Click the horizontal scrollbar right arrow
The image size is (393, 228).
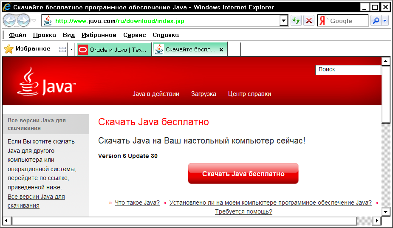pyautogui.click(x=376, y=221)
